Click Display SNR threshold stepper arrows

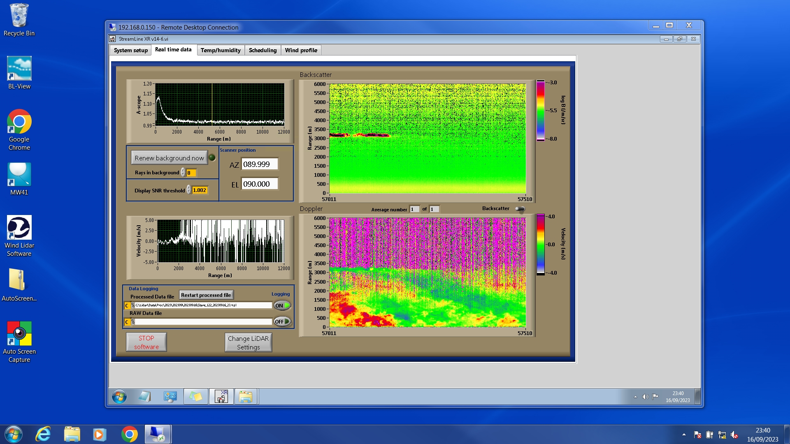(189, 190)
